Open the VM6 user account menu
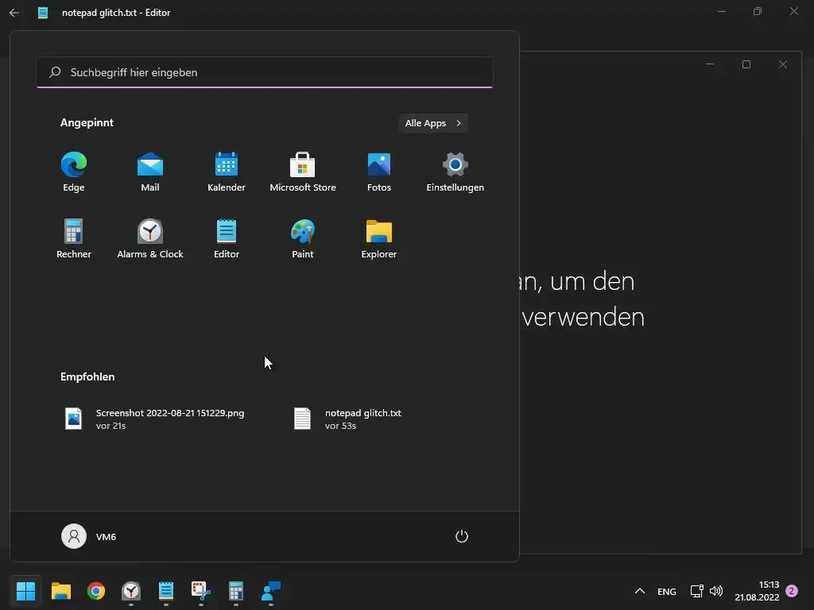 [89, 536]
